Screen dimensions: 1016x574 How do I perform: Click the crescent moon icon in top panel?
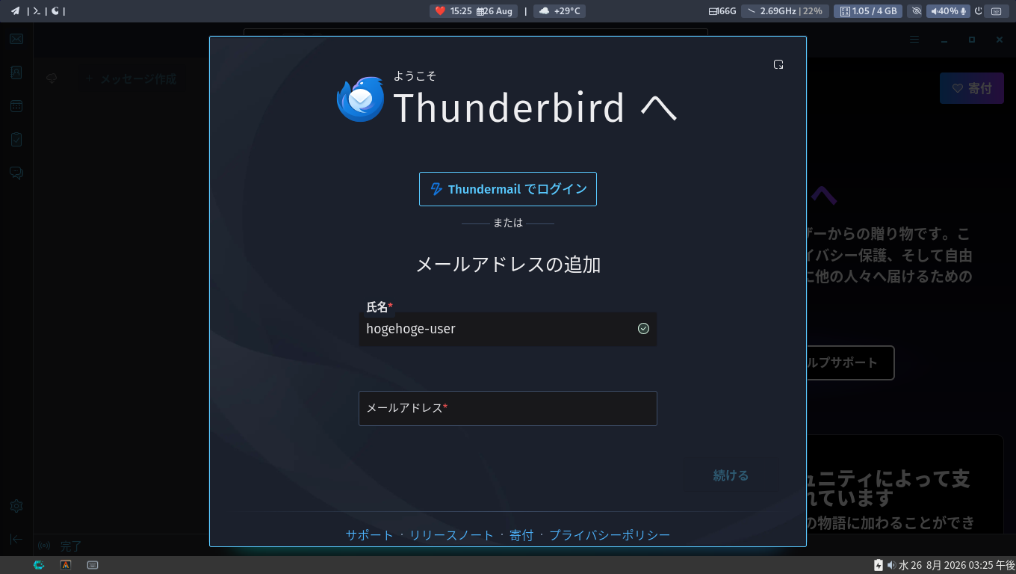[x=55, y=10]
